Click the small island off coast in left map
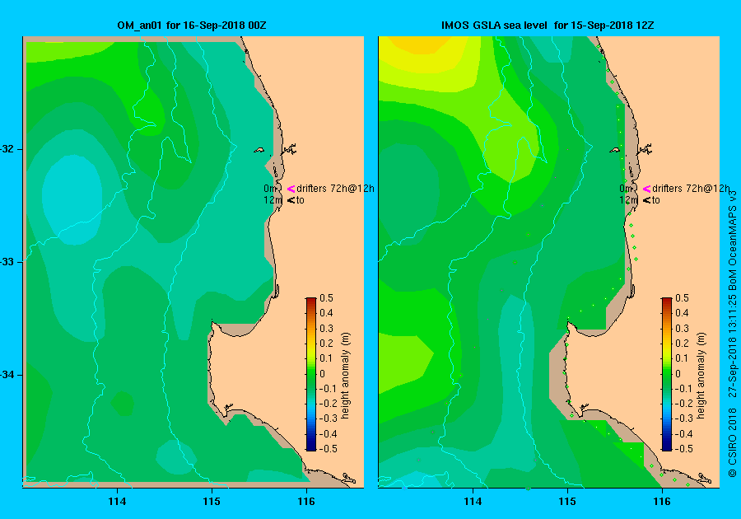The image size is (741, 519). click(259, 150)
